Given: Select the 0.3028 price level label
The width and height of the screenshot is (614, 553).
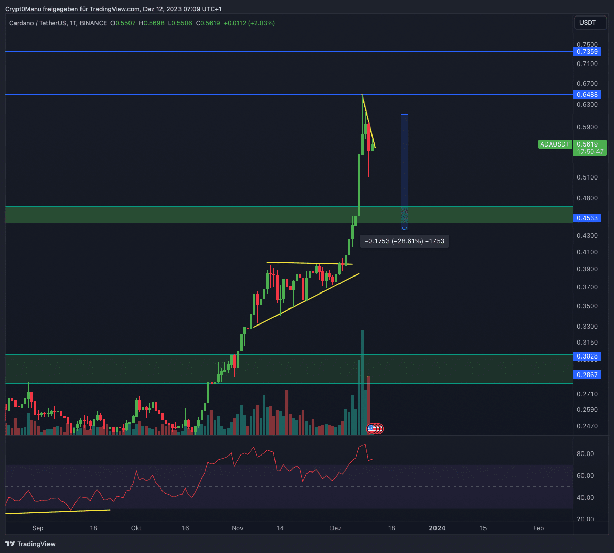Looking at the screenshot, I should pyautogui.click(x=587, y=356).
